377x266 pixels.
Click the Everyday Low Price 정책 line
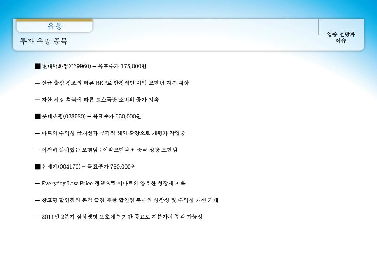[x=110, y=184]
